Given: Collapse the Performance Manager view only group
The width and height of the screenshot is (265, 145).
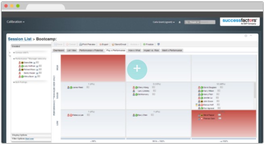Looking at the screenshot, I should [x=14, y=59].
